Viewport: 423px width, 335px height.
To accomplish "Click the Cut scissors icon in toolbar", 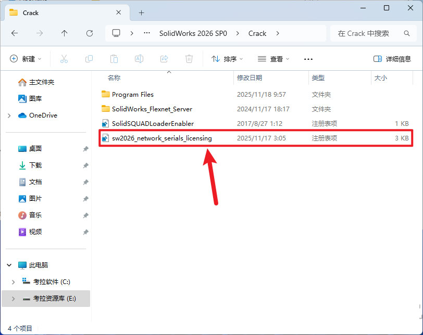I will pos(64,59).
